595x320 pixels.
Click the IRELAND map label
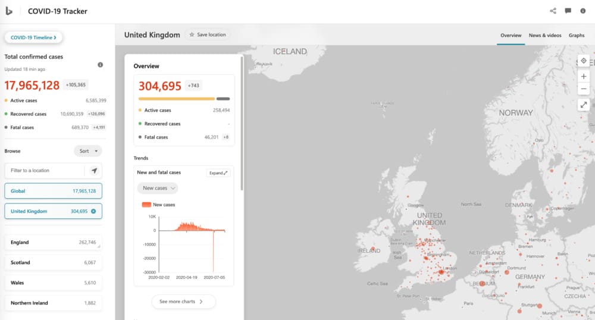point(369,251)
